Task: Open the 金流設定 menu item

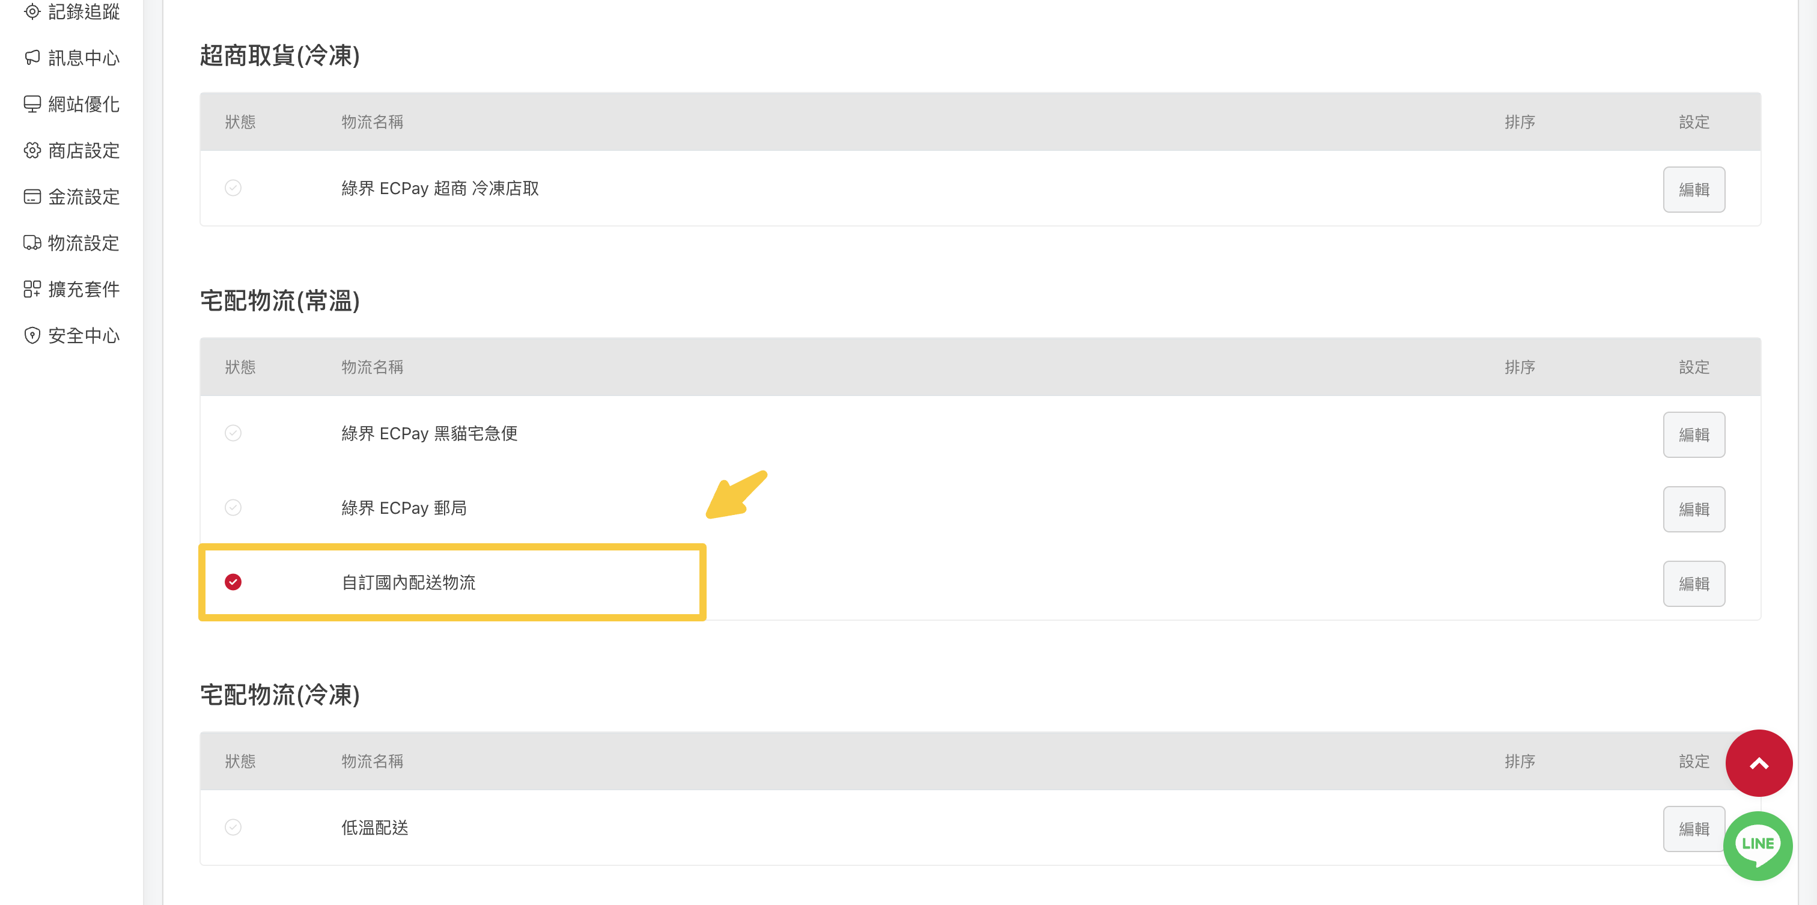Action: tap(72, 197)
